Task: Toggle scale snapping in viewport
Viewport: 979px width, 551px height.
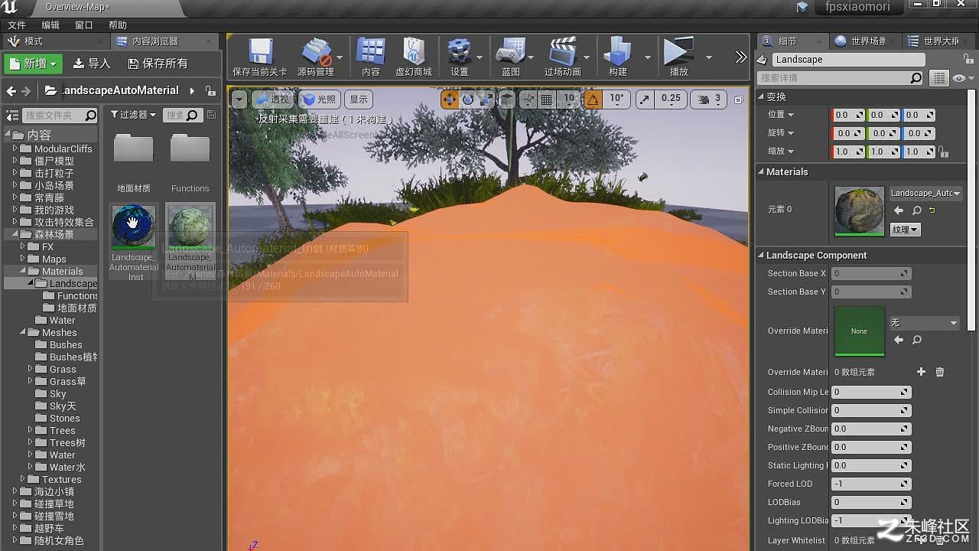Action: pyautogui.click(x=645, y=99)
